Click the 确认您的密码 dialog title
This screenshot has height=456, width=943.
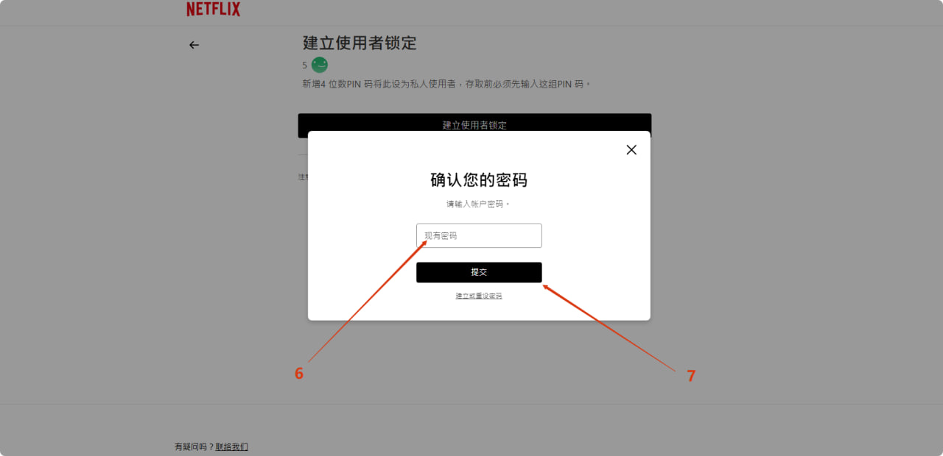[x=479, y=180]
